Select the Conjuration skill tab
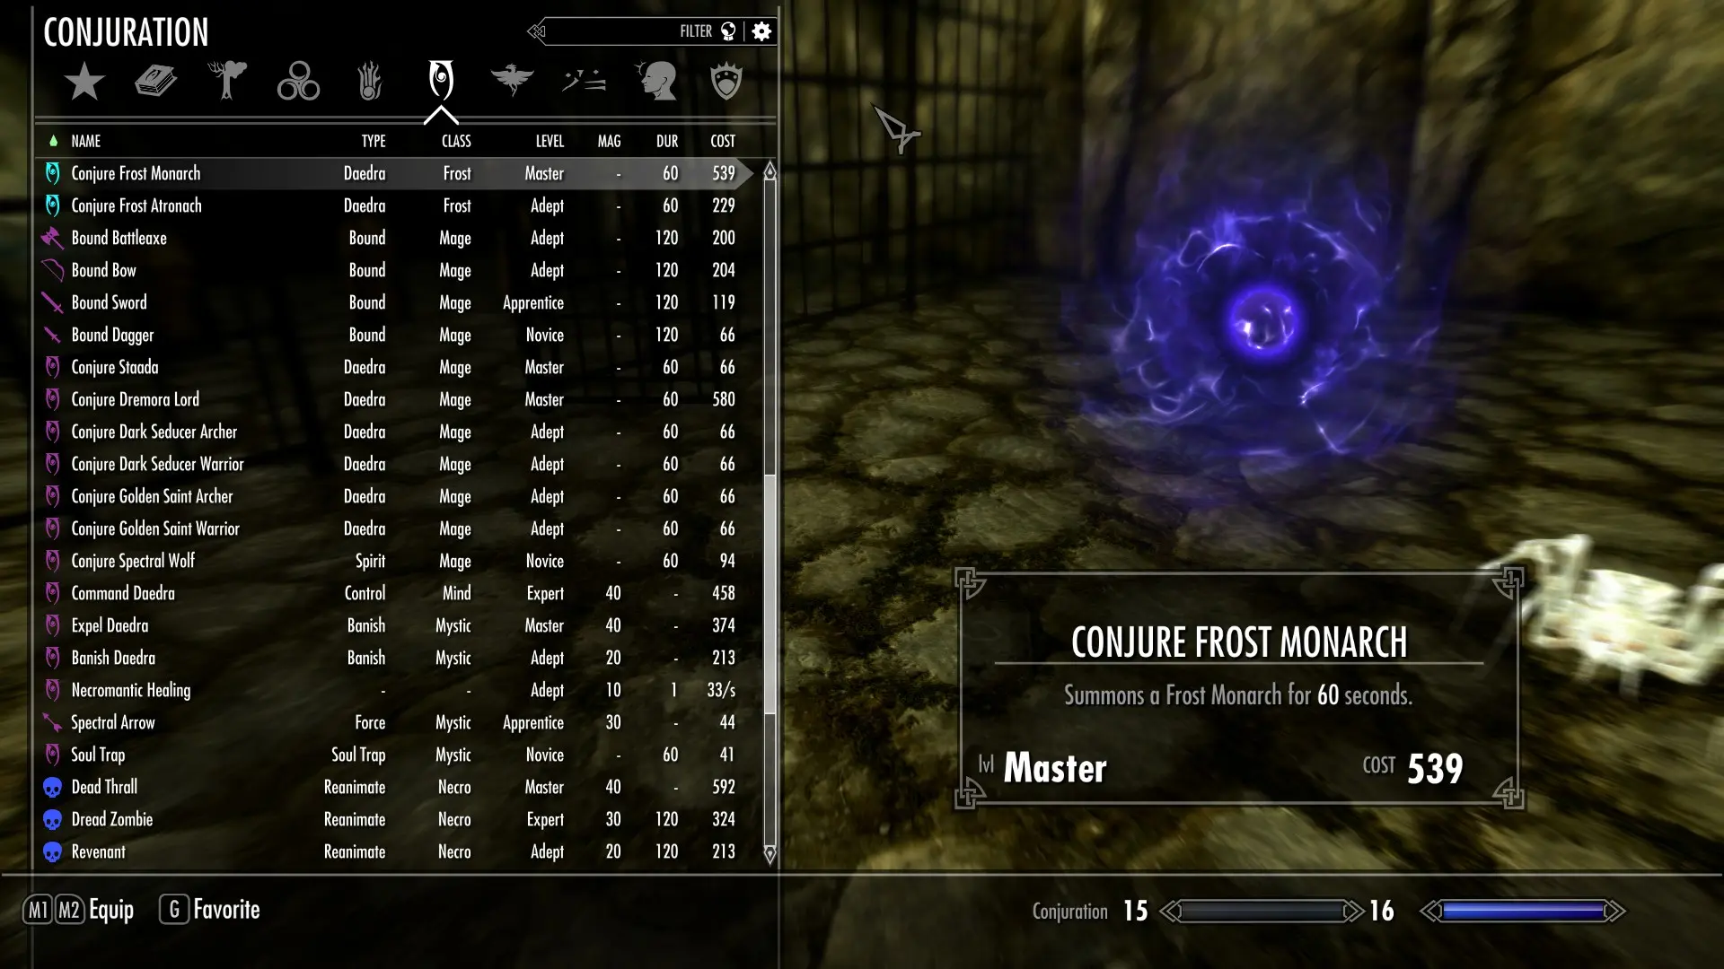 (441, 81)
